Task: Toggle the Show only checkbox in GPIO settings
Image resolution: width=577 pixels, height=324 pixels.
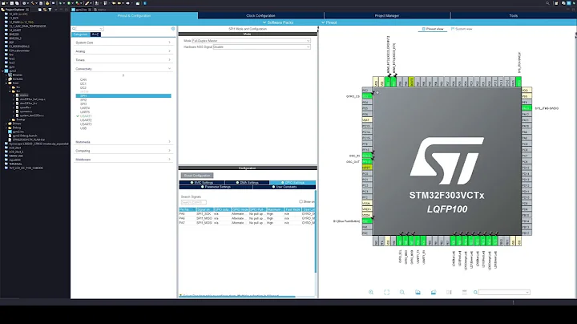Action: [x=301, y=202]
